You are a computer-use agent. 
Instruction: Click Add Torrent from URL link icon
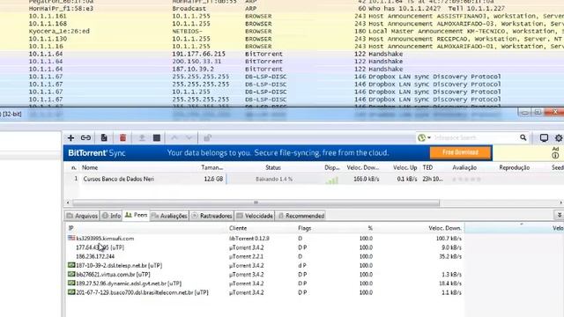tap(85, 138)
